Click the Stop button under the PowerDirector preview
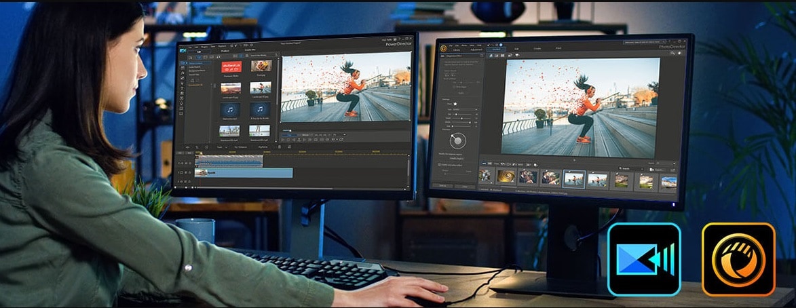 point(288,140)
